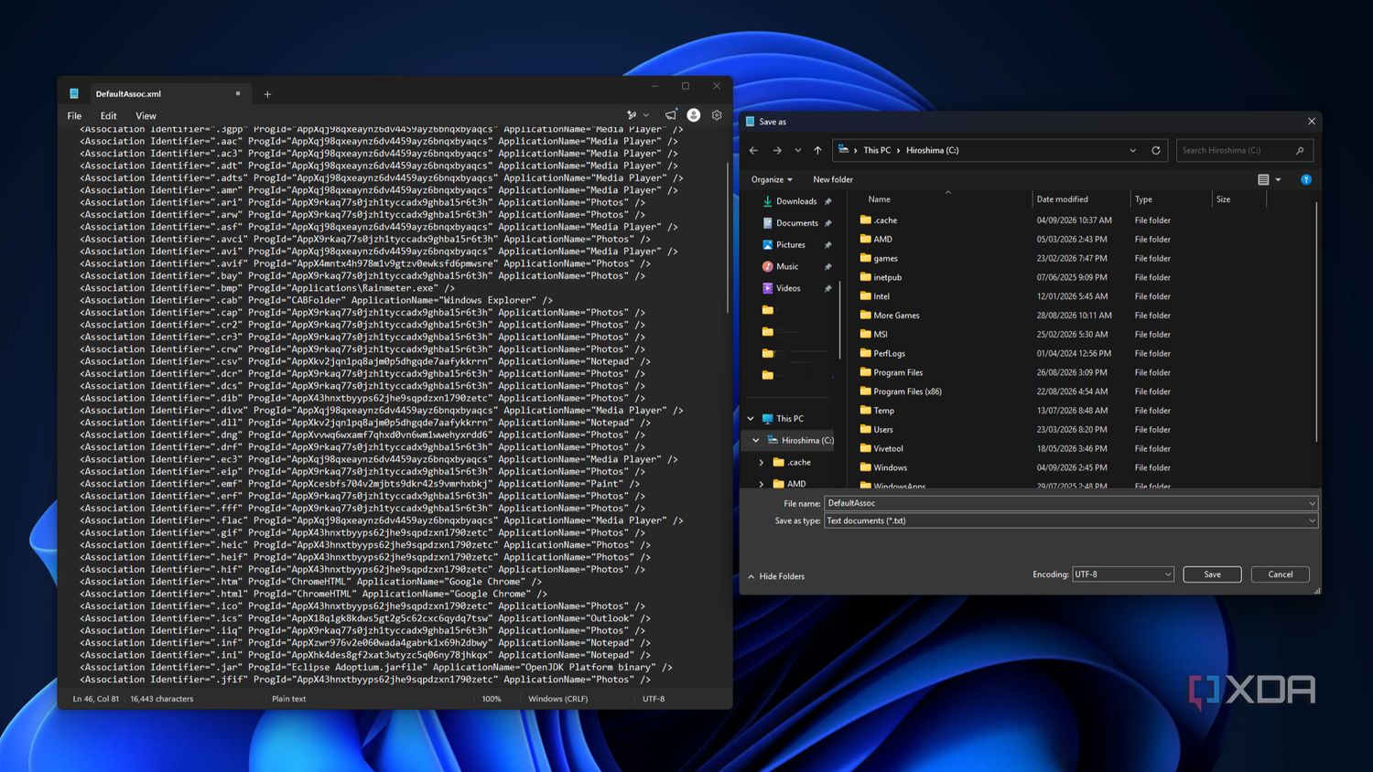The width and height of the screenshot is (1373, 772).
Task: Change view layout icon
Action: (x=1263, y=179)
